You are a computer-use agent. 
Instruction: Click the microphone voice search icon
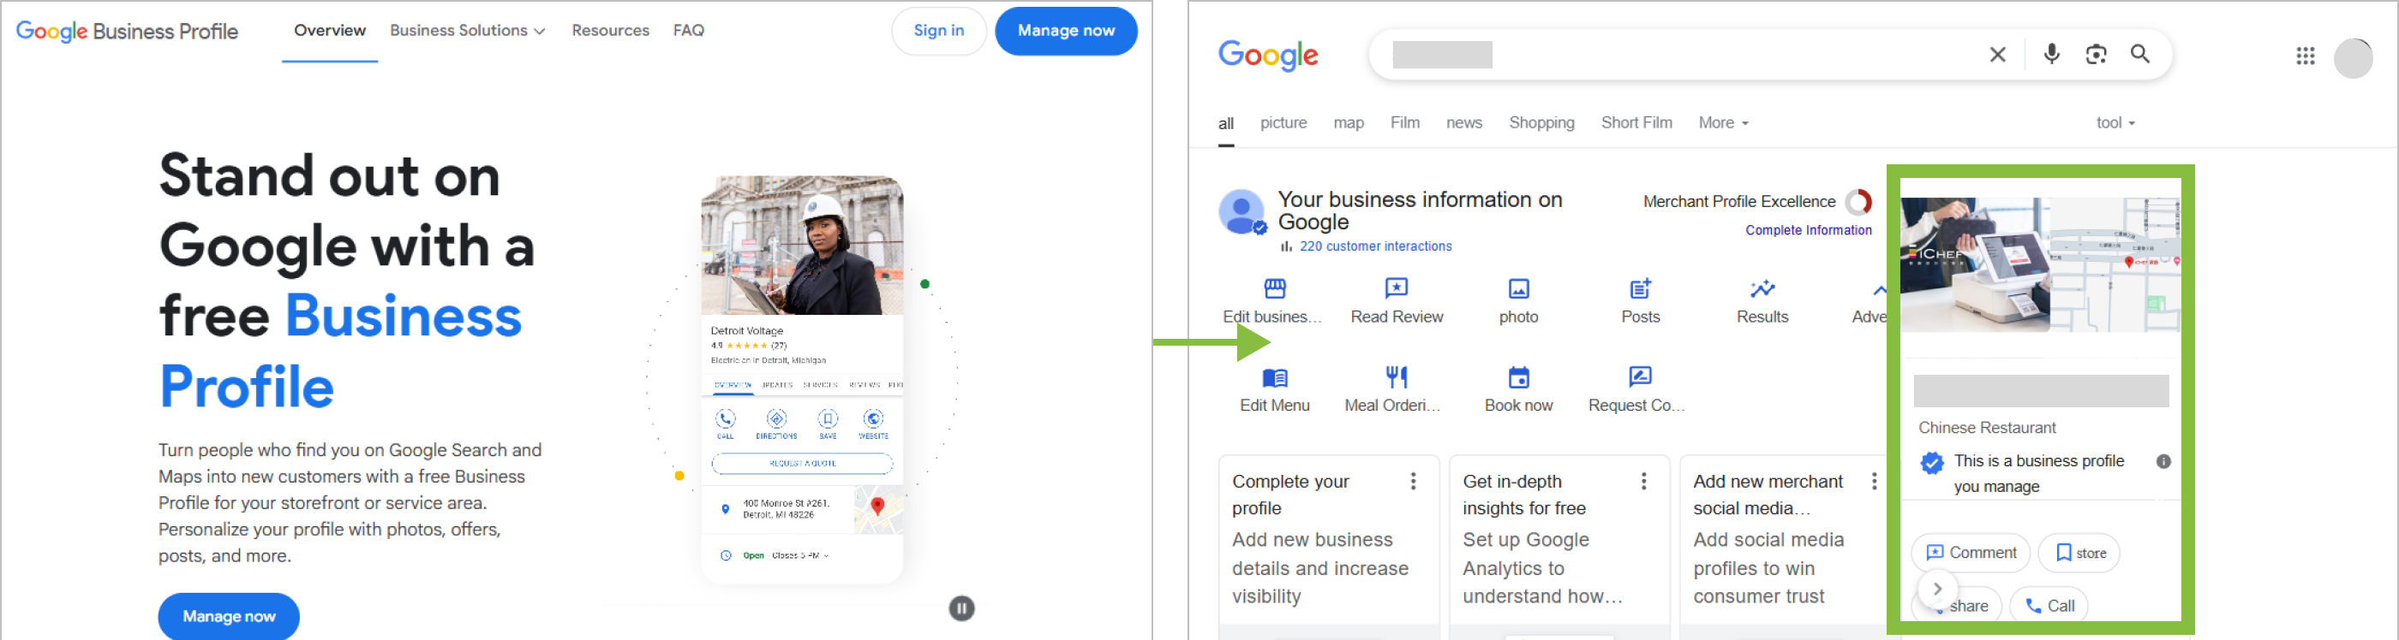coord(2050,54)
